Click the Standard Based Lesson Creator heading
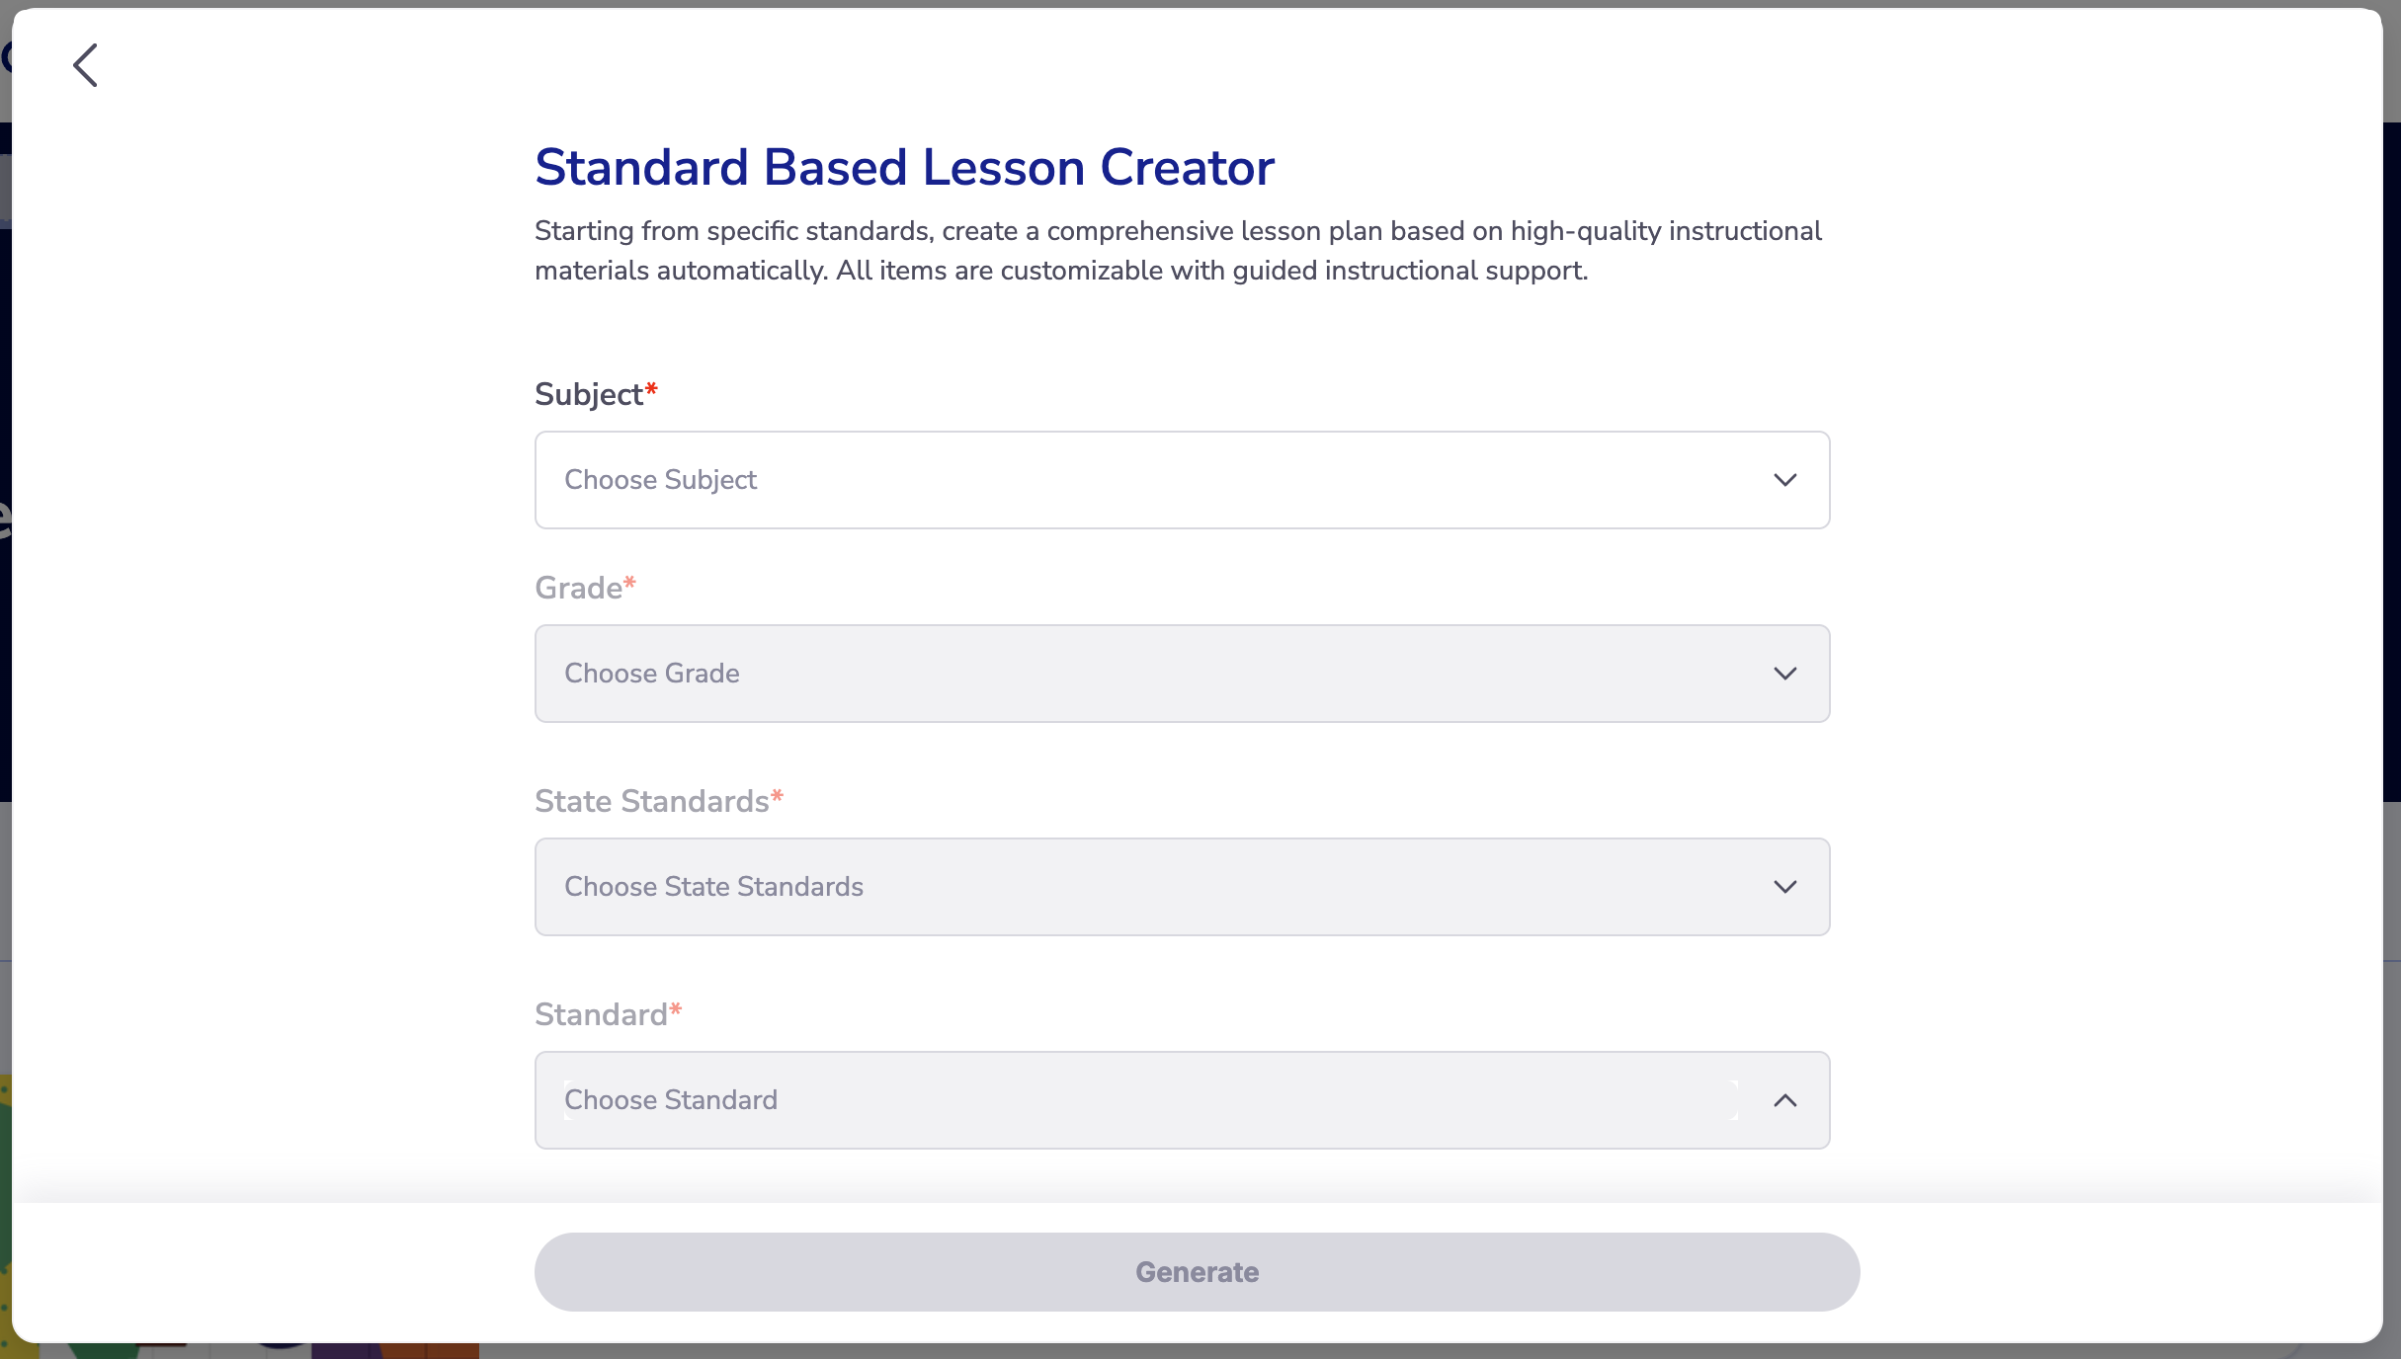2401x1359 pixels. 903,167
